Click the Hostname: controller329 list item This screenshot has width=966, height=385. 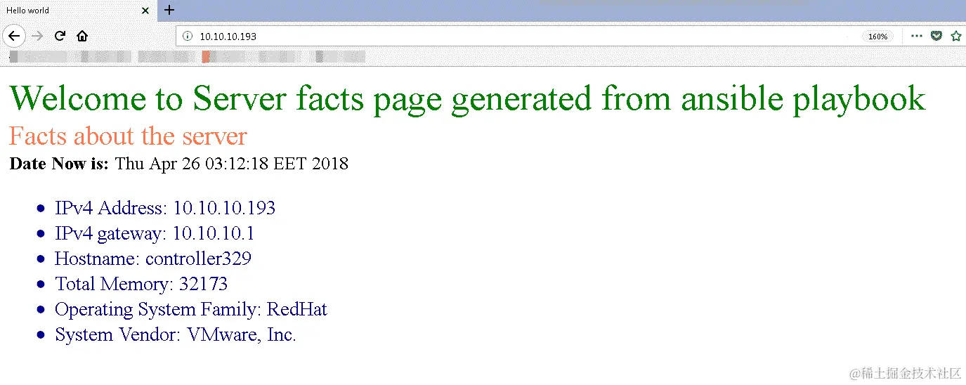pyautogui.click(x=153, y=259)
